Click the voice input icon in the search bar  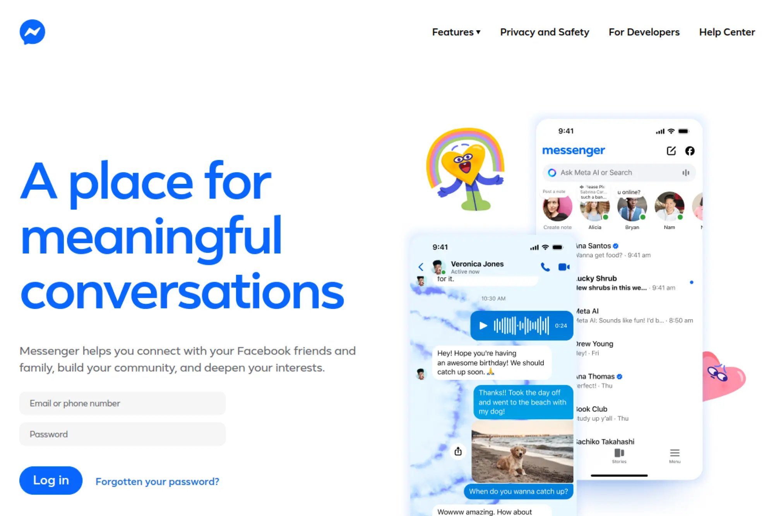686,173
